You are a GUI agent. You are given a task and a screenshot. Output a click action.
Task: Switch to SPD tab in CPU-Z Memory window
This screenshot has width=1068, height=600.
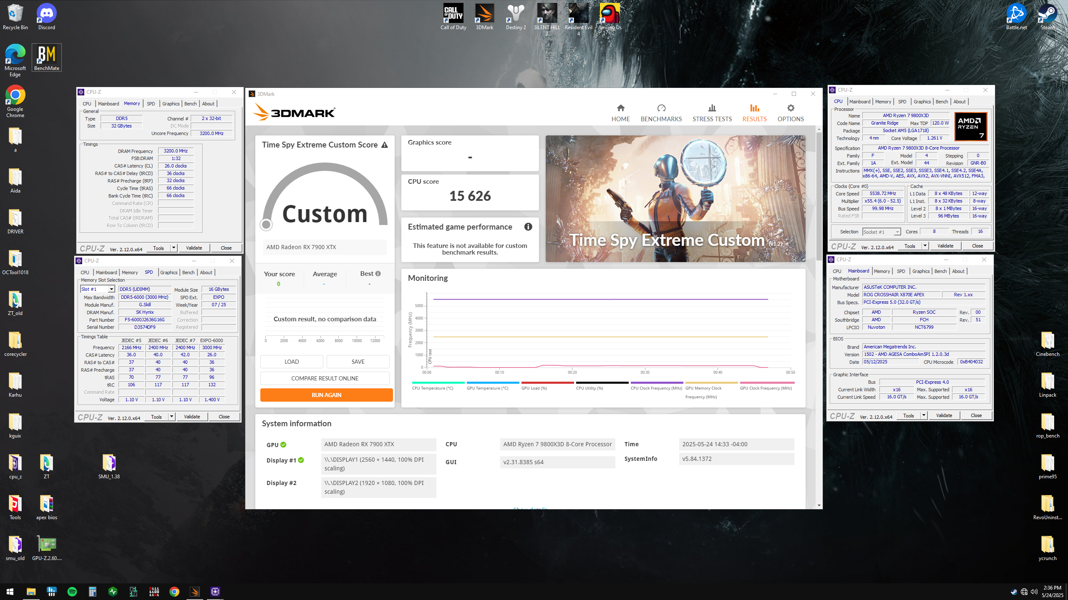(x=151, y=104)
